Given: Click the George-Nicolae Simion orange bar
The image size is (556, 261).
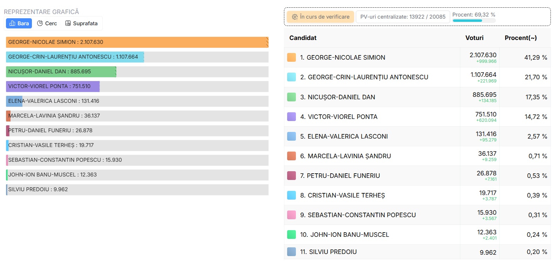Looking at the screenshot, I should click(137, 42).
